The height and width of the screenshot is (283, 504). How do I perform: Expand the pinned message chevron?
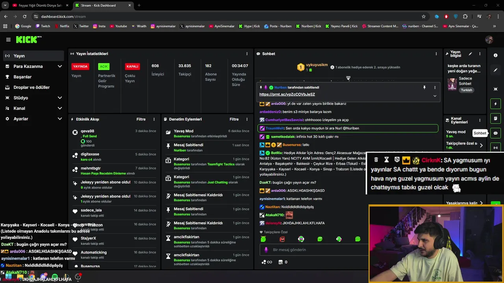(435, 96)
